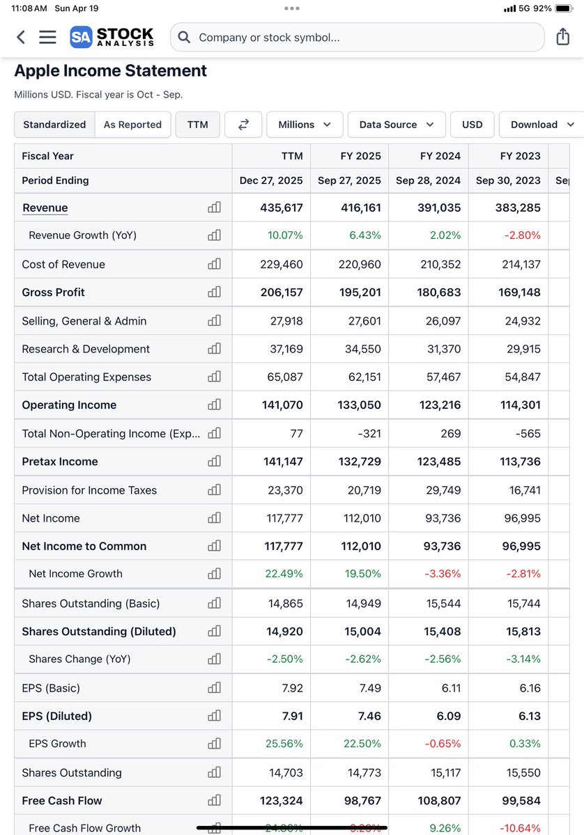Show chart for Net Income to Common
The width and height of the screenshot is (584, 835).
pyautogui.click(x=214, y=545)
